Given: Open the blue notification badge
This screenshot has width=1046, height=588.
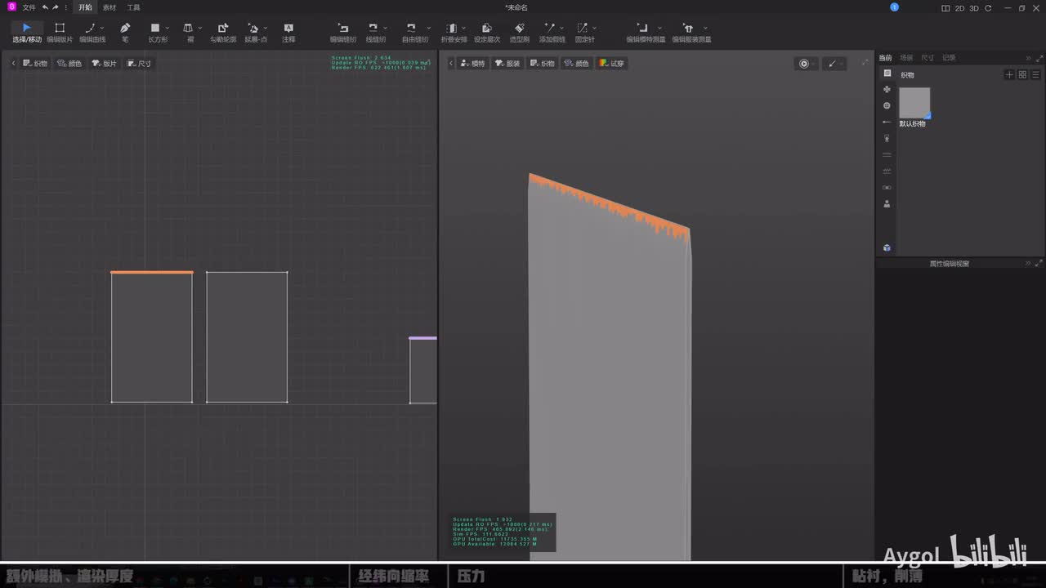Looking at the screenshot, I should point(894,7).
